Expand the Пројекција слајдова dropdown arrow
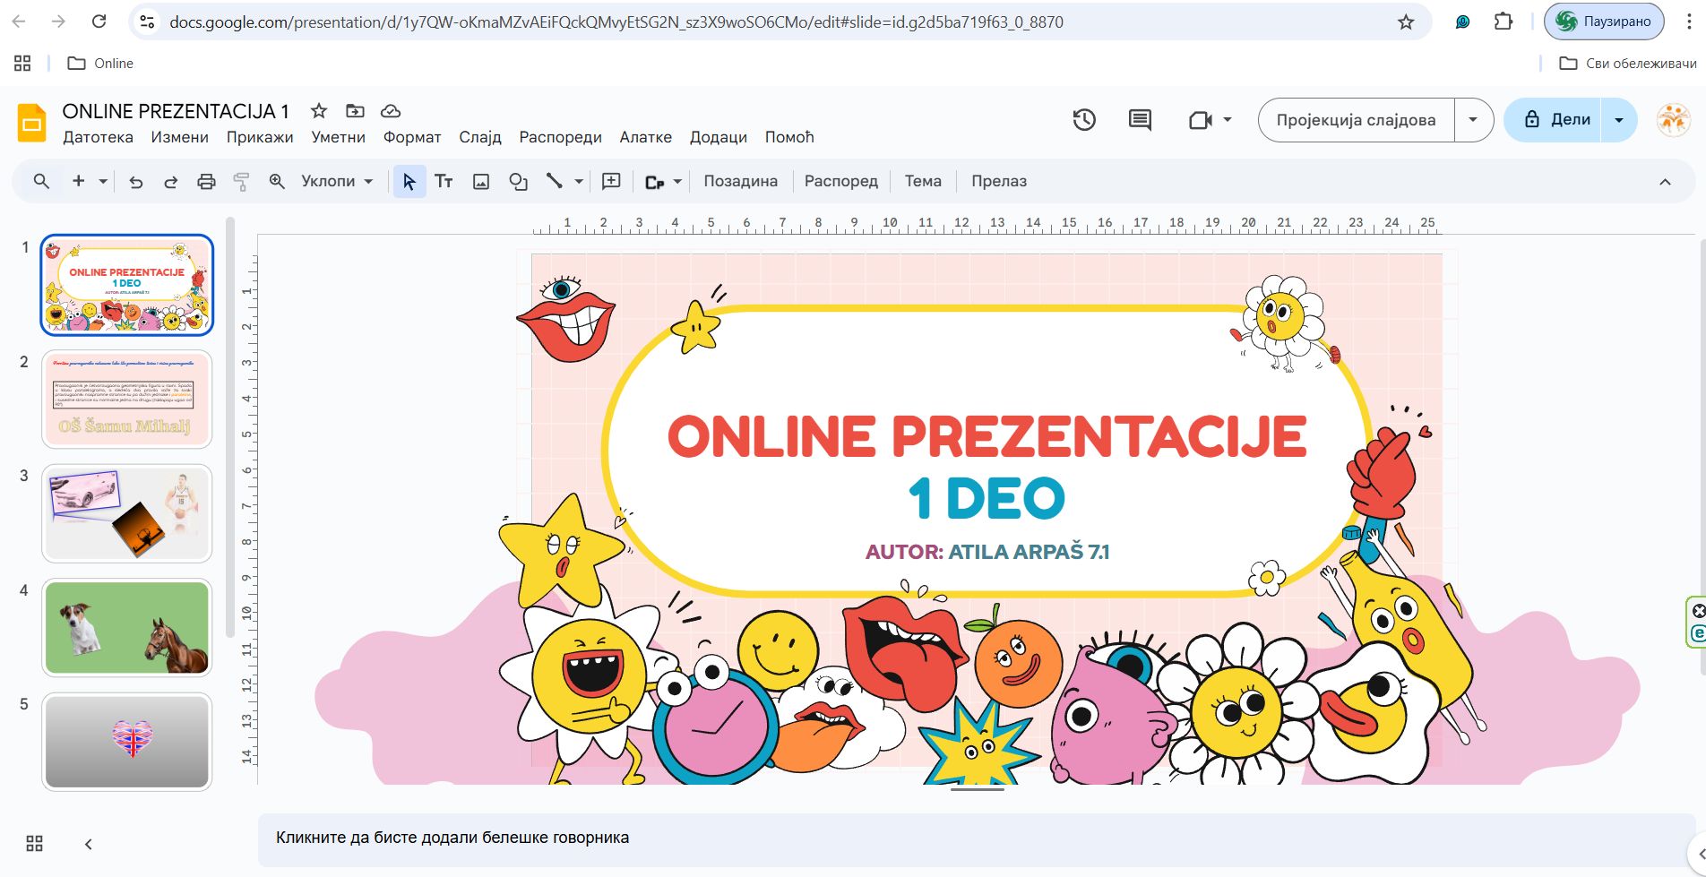 point(1472,120)
